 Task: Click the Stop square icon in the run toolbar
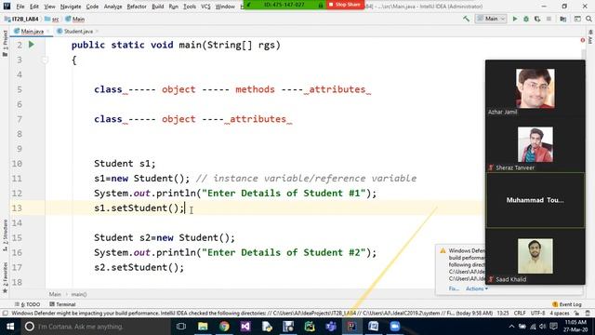click(549, 19)
